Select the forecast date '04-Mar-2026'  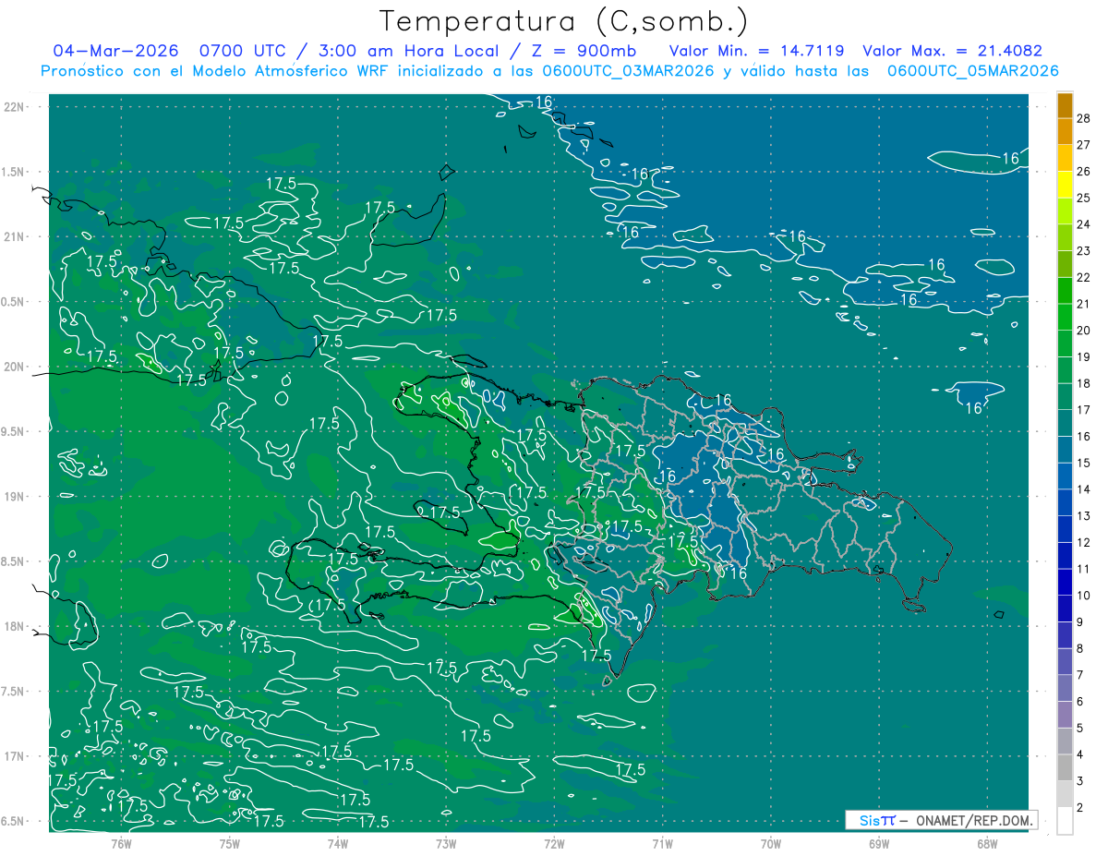[114, 51]
